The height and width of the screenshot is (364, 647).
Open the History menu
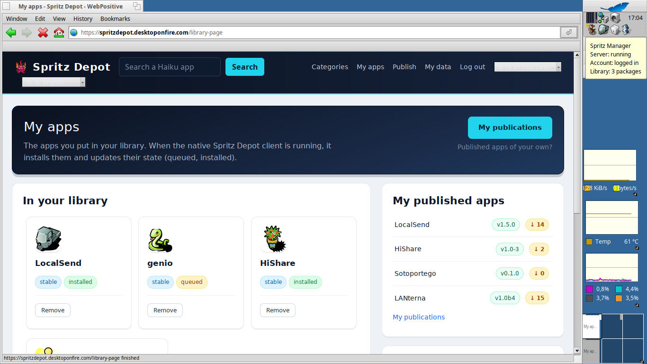click(83, 19)
